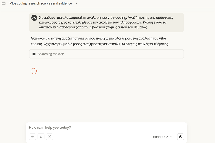Toggle the sidebar panel icon
Screen dimensions: 215x143
[x=4, y=3]
